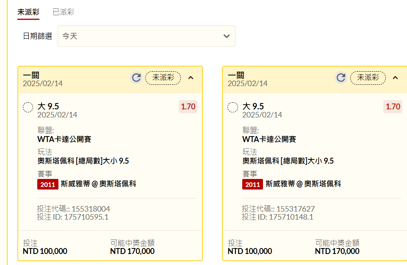
Task: Open match 斯威雅蒂 @ 奧斯塔佩科 on right card
Action: pos(303,184)
